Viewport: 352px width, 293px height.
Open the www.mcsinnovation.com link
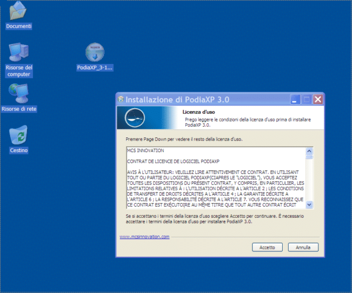[x=144, y=237]
